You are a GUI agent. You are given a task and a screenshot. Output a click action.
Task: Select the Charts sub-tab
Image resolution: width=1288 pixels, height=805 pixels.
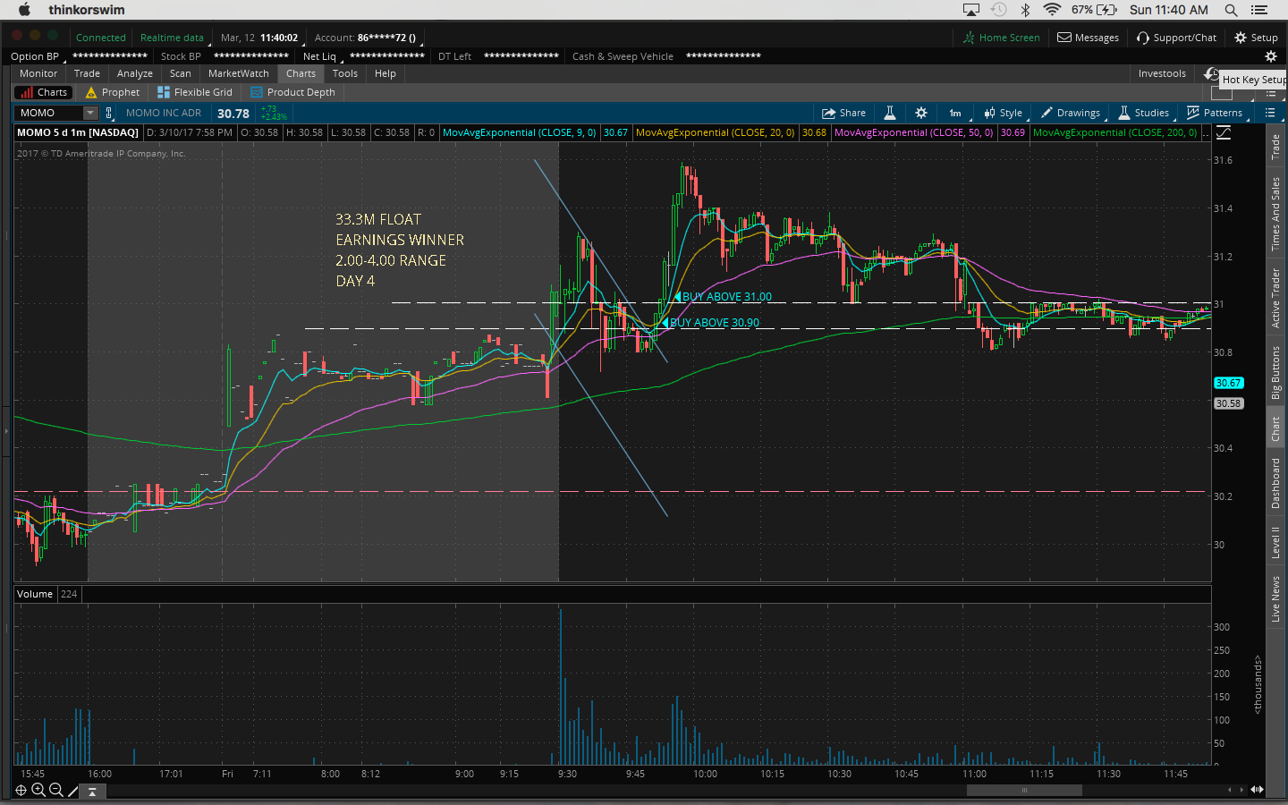pos(44,92)
